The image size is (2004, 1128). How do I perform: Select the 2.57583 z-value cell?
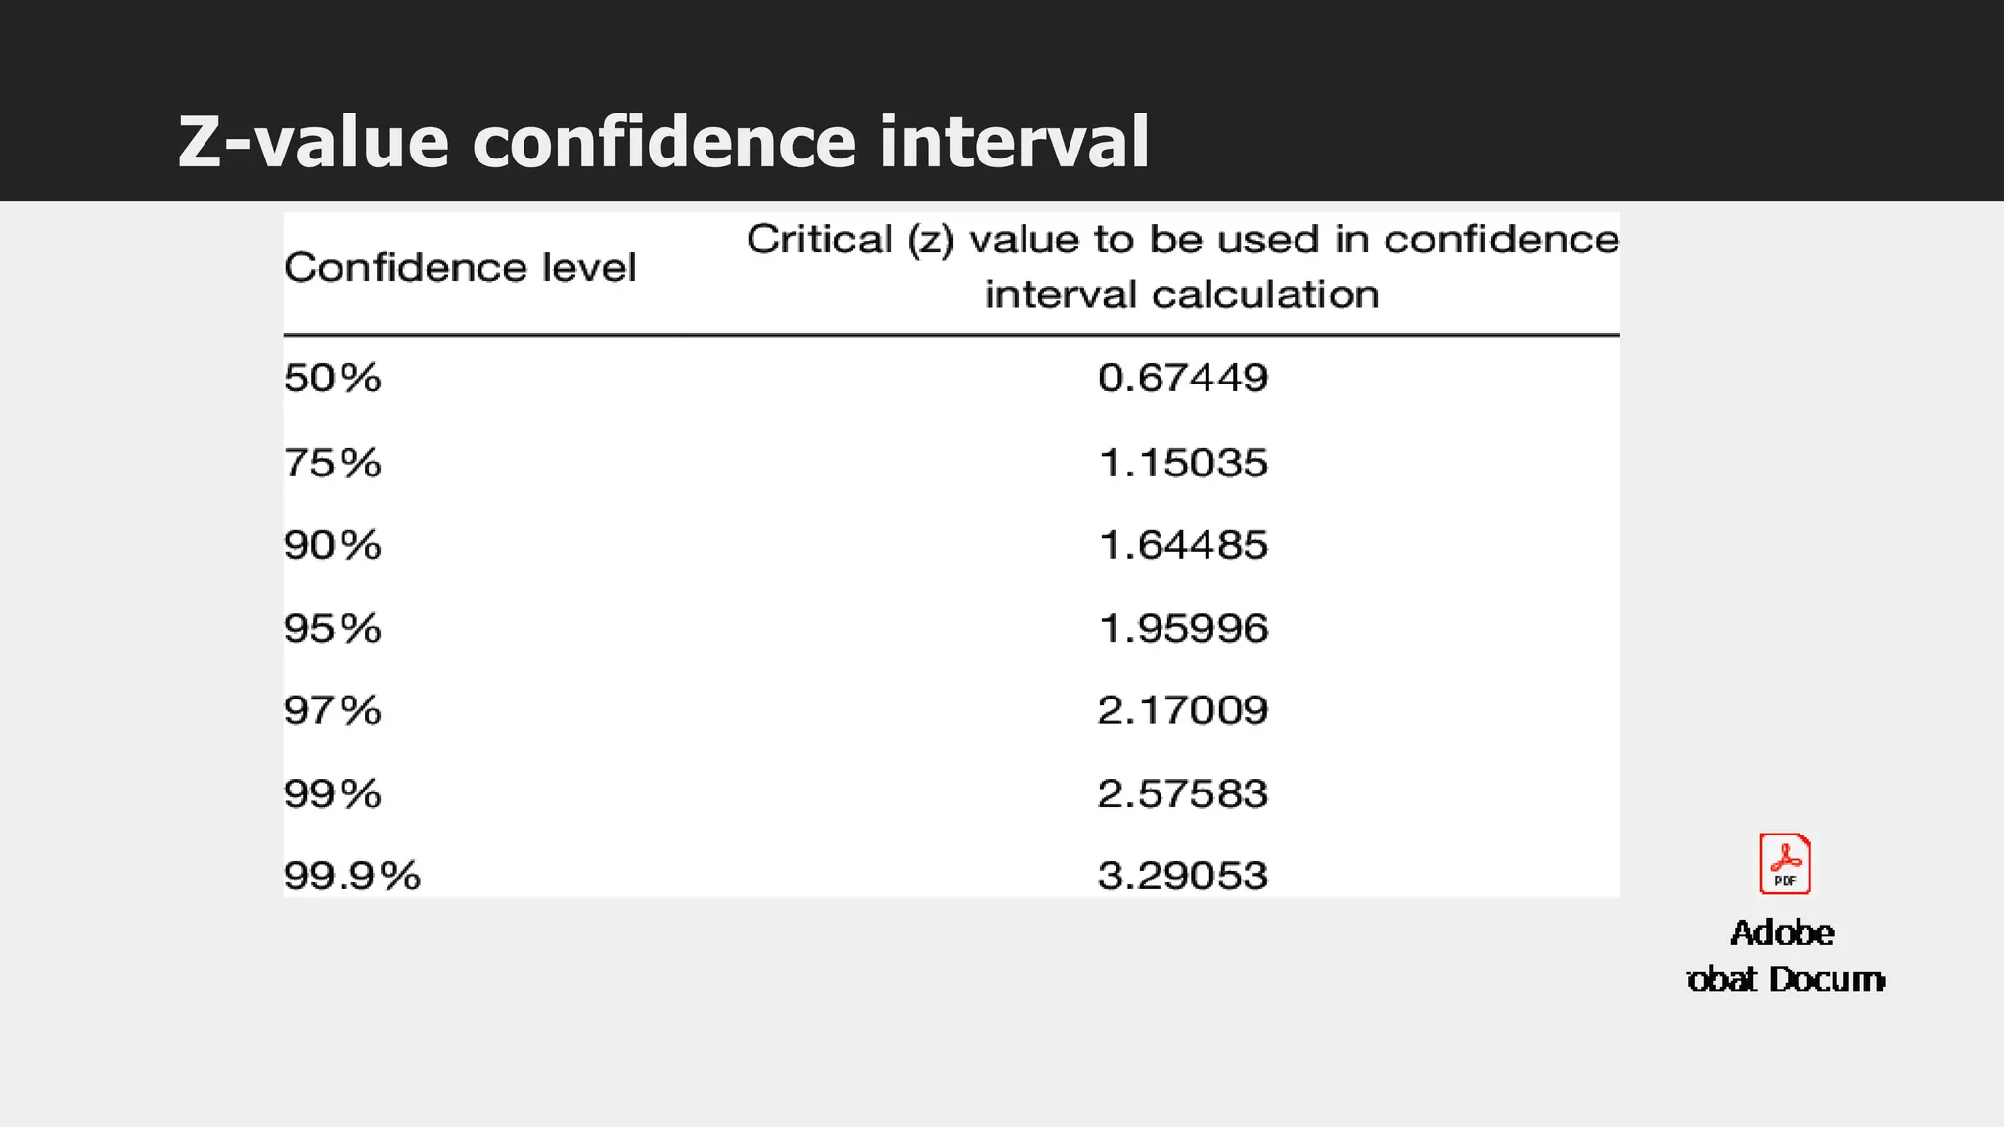1183,793
